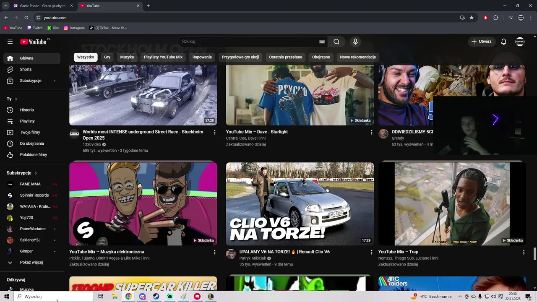Open options menu for Clio V6 video
Image resolution: width=537 pixels, height=302 pixels.
click(x=371, y=252)
